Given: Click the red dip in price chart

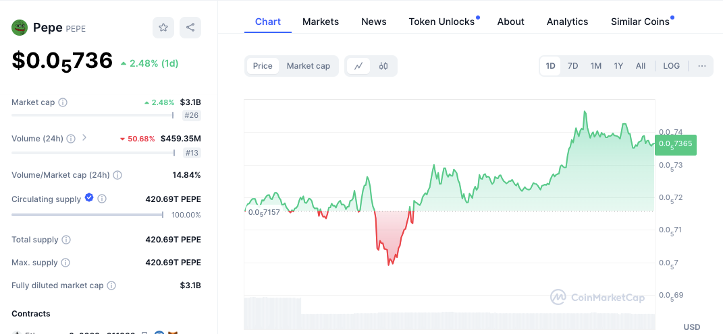Looking at the screenshot, I should [x=394, y=238].
